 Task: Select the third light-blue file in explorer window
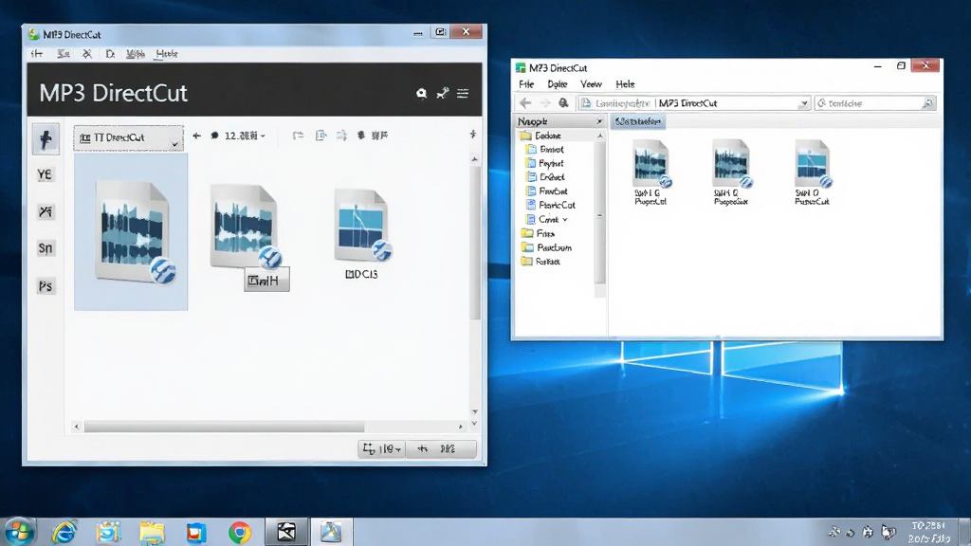tap(812, 173)
